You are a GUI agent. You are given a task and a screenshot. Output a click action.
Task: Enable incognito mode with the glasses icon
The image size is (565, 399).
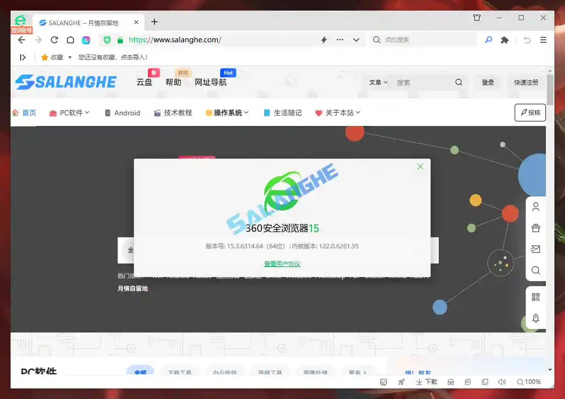pos(451,381)
